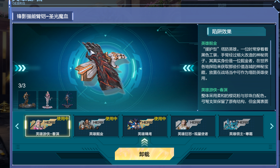
Task: Expand the upward double-chevron above 卸载
Action: pyautogui.click(x=144, y=143)
